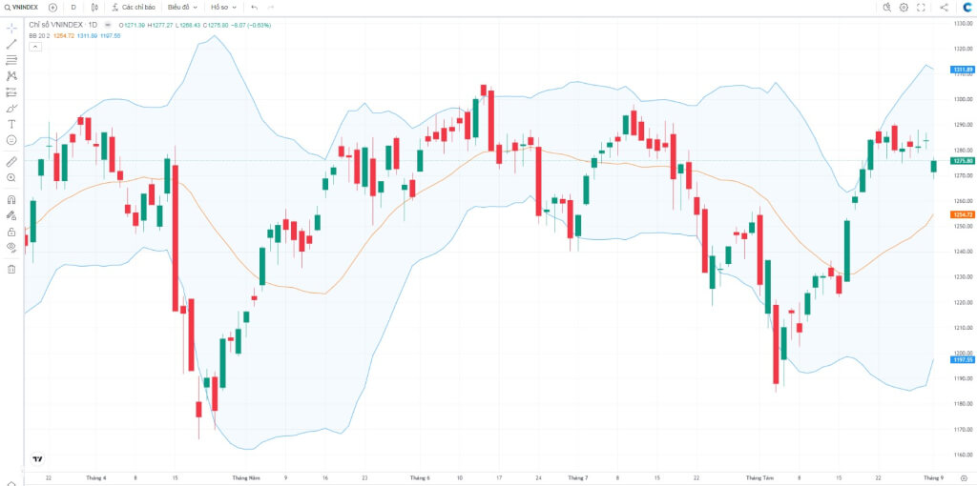Screen dimensions: 977x486
Task: Open time axis settings gear
Action: (x=964, y=478)
